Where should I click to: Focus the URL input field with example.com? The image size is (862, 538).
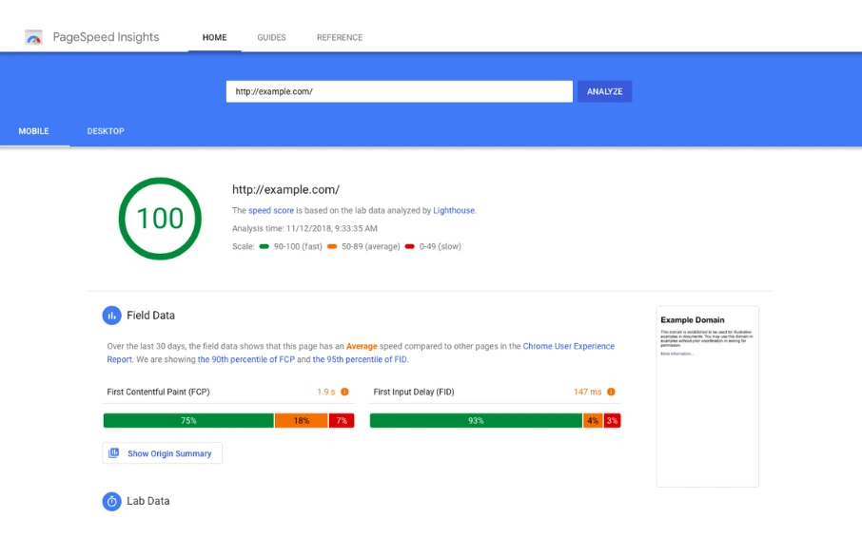tap(399, 91)
